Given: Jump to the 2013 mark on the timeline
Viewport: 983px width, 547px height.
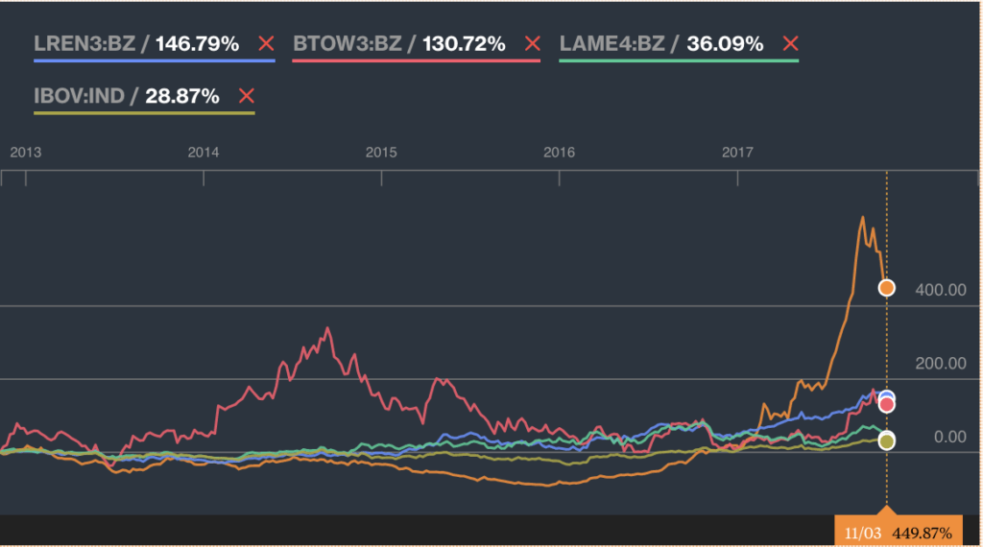Looking at the screenshot, I should (25, 152).
